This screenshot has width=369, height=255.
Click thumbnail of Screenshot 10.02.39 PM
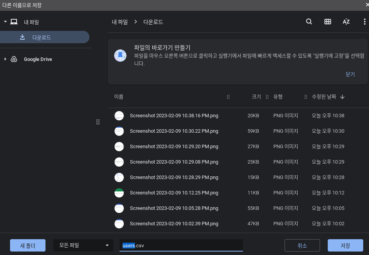(119, 224)
